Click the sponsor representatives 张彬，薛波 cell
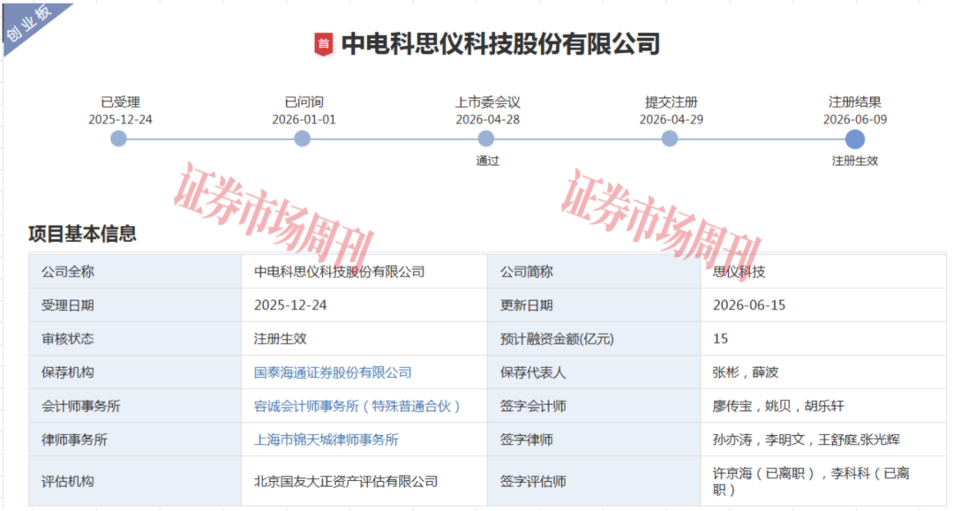 coord(823,372)
